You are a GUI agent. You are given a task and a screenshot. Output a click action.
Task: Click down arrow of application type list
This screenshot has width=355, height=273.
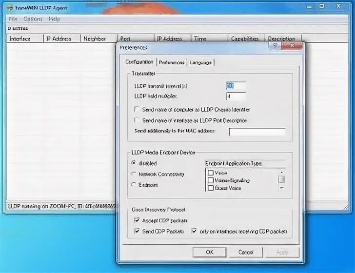tap(282, 188)
